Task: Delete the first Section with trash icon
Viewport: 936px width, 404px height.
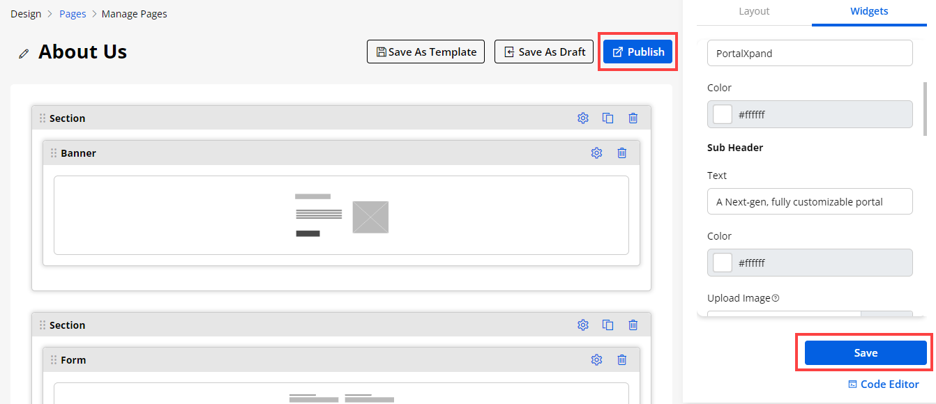Action: (x=633, y=118)
